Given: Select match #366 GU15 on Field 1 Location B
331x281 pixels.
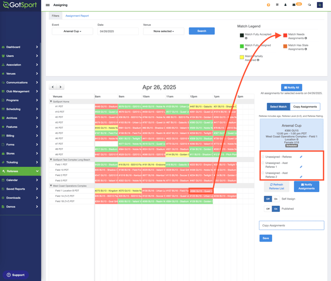Looking at the screenshot, I should tap(201, 191).
